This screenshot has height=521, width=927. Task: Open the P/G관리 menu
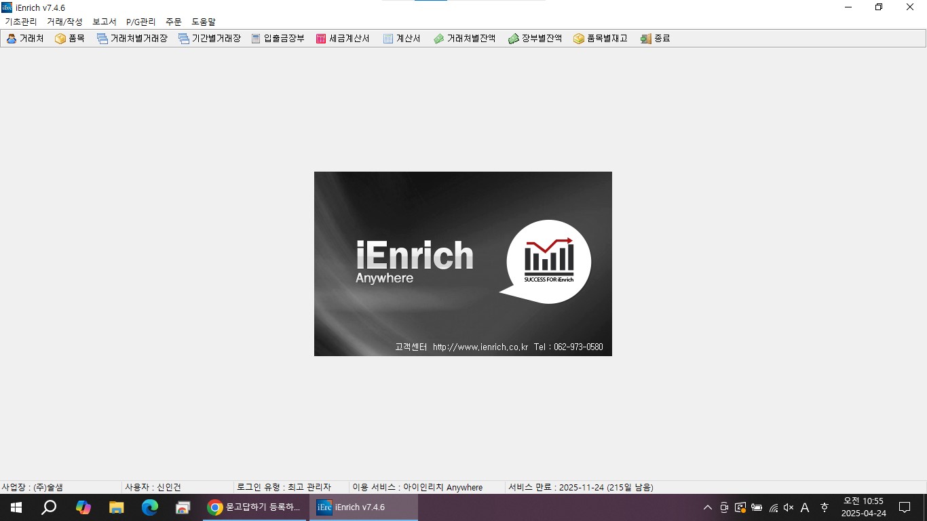pyautogui.click(x=140, y=22)
